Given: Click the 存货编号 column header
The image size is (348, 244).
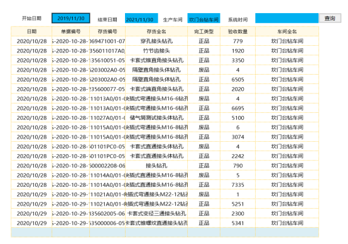Looking at the screenshot, I should (x=107, y=31).
